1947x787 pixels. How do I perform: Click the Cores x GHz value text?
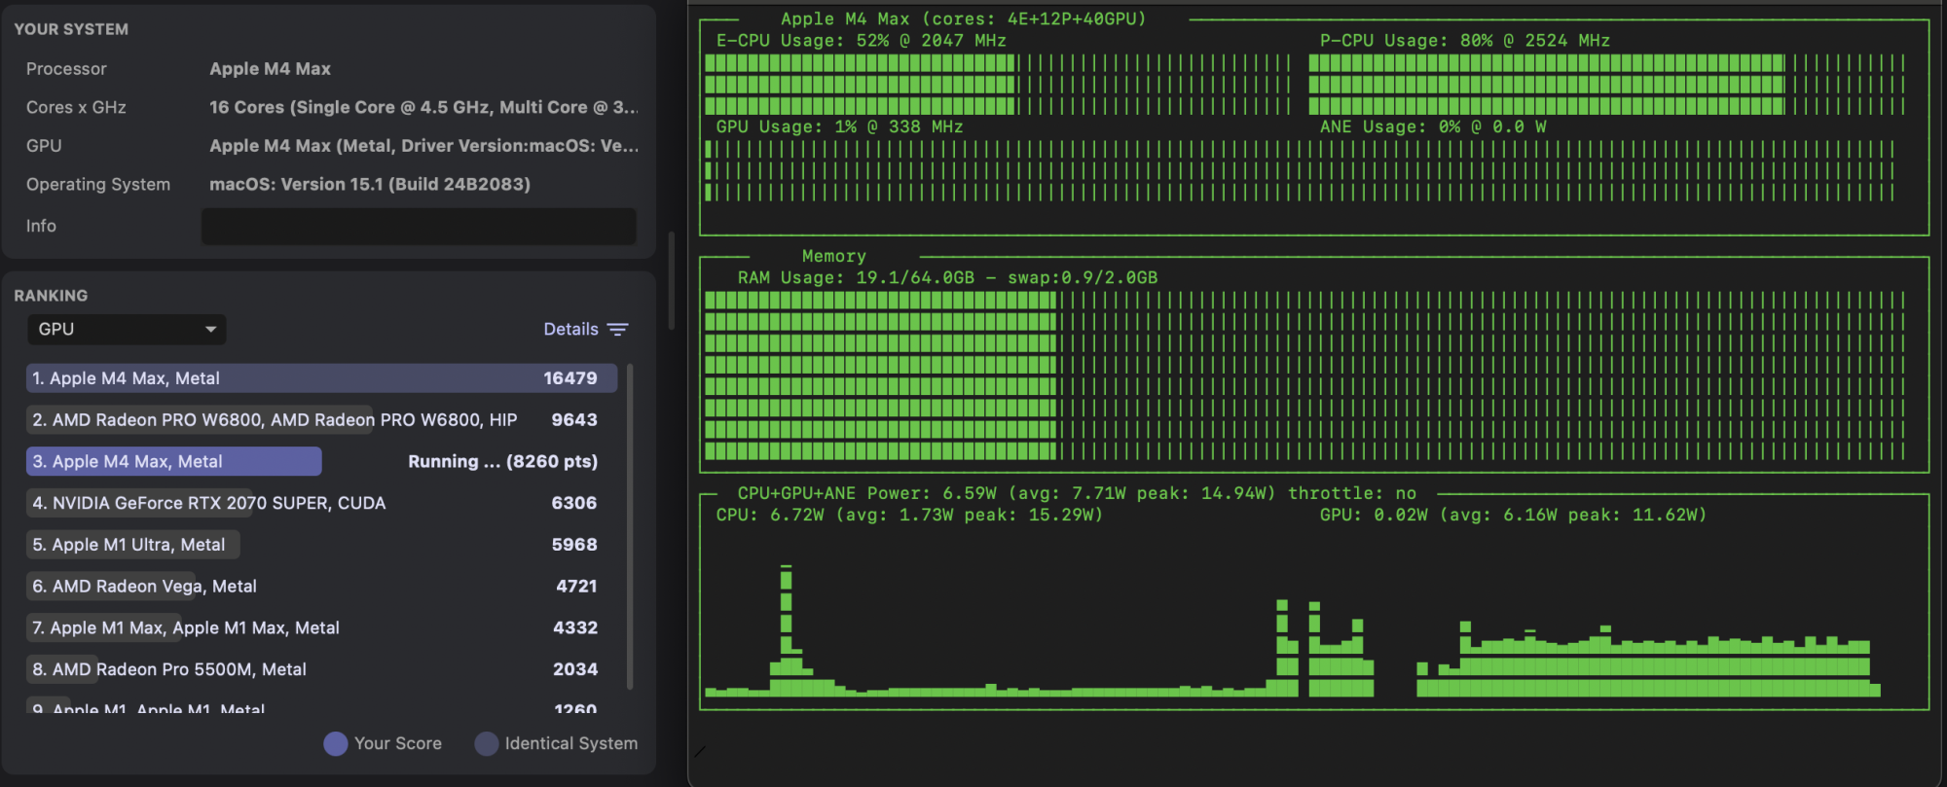pos(423,107)
